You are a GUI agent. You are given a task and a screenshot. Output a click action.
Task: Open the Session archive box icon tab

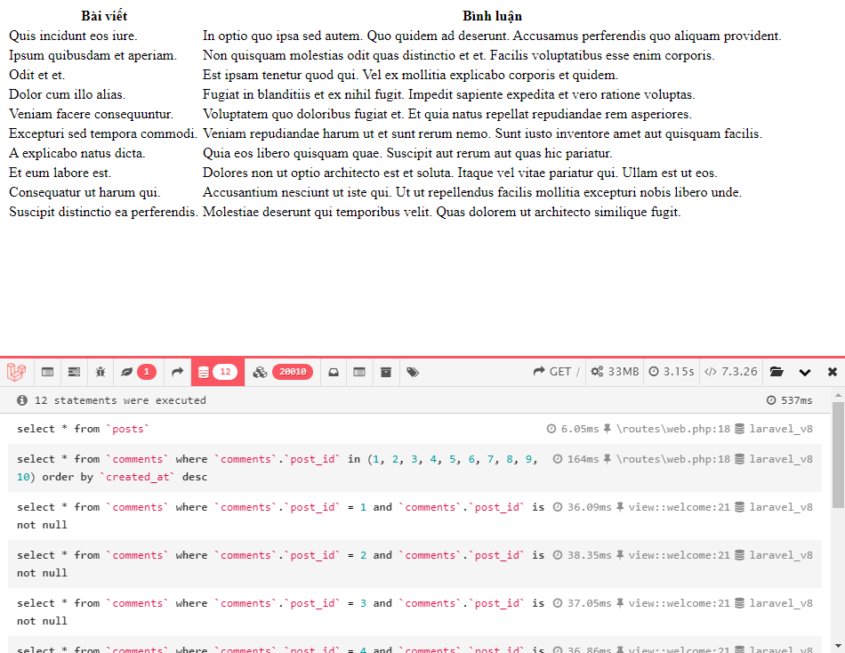click(x=386, y=372)
